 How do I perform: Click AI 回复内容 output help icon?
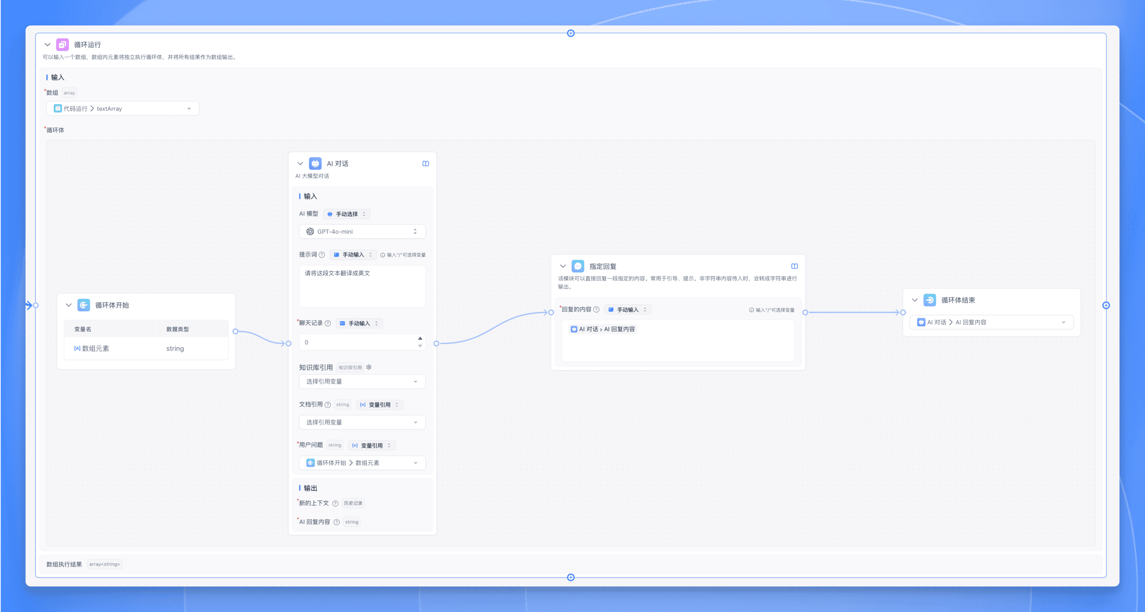coord(336,522)
